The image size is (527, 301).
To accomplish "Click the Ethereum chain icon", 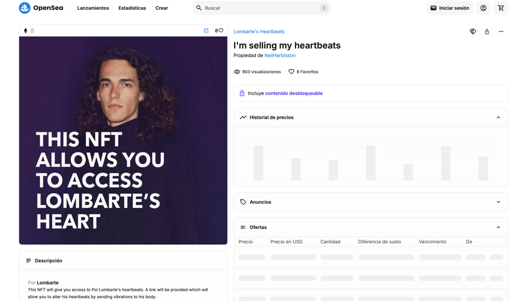I will click(26, 31).
